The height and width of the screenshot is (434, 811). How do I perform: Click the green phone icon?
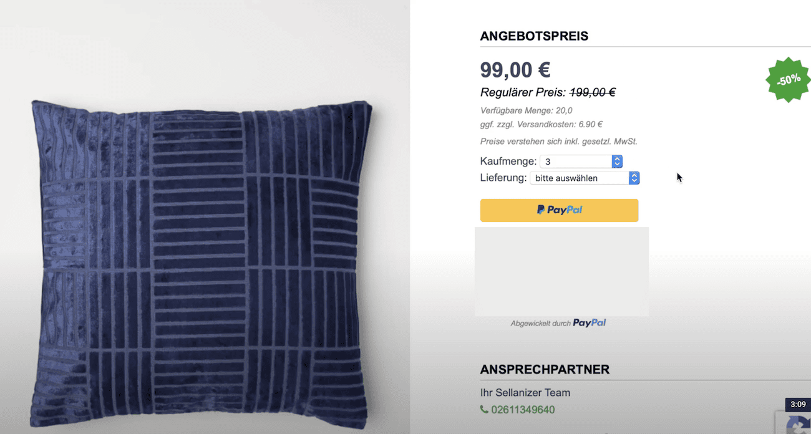[x=484, y=410]
